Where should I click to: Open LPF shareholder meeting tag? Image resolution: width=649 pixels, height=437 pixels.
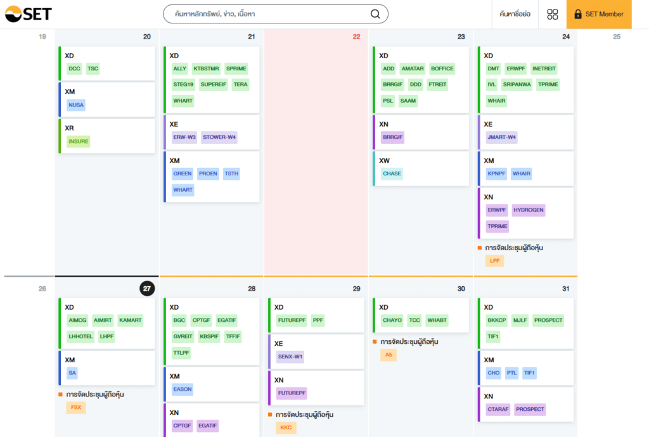494,261
